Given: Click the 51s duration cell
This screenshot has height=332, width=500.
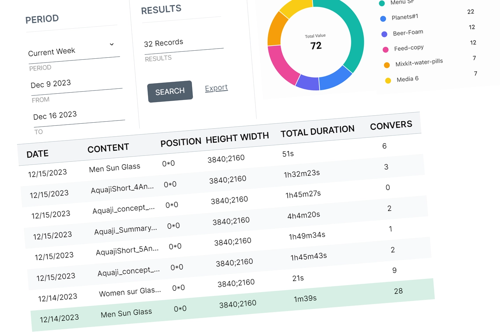Looking at the screenshot, I should (x=288, y=154).
